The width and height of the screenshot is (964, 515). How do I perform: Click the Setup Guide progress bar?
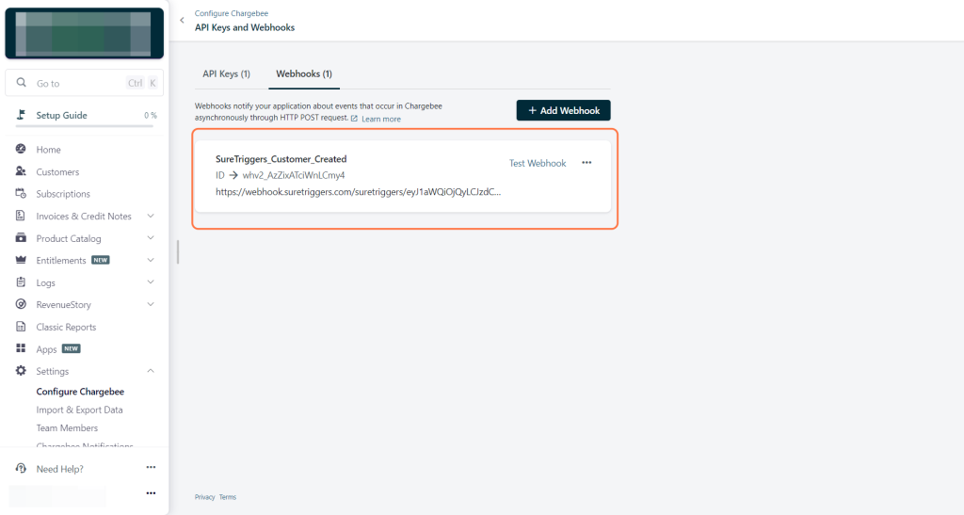(85, 126)
